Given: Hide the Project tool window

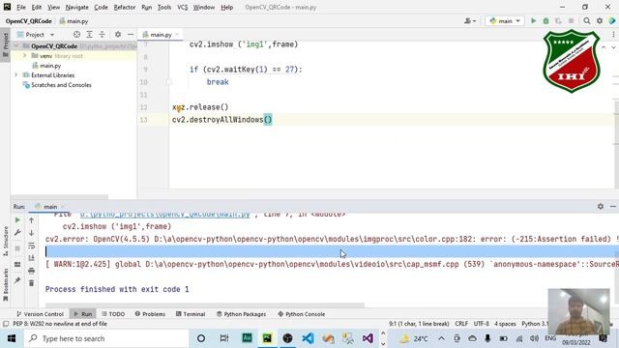Looking at the screenshot, I should 131,35.
